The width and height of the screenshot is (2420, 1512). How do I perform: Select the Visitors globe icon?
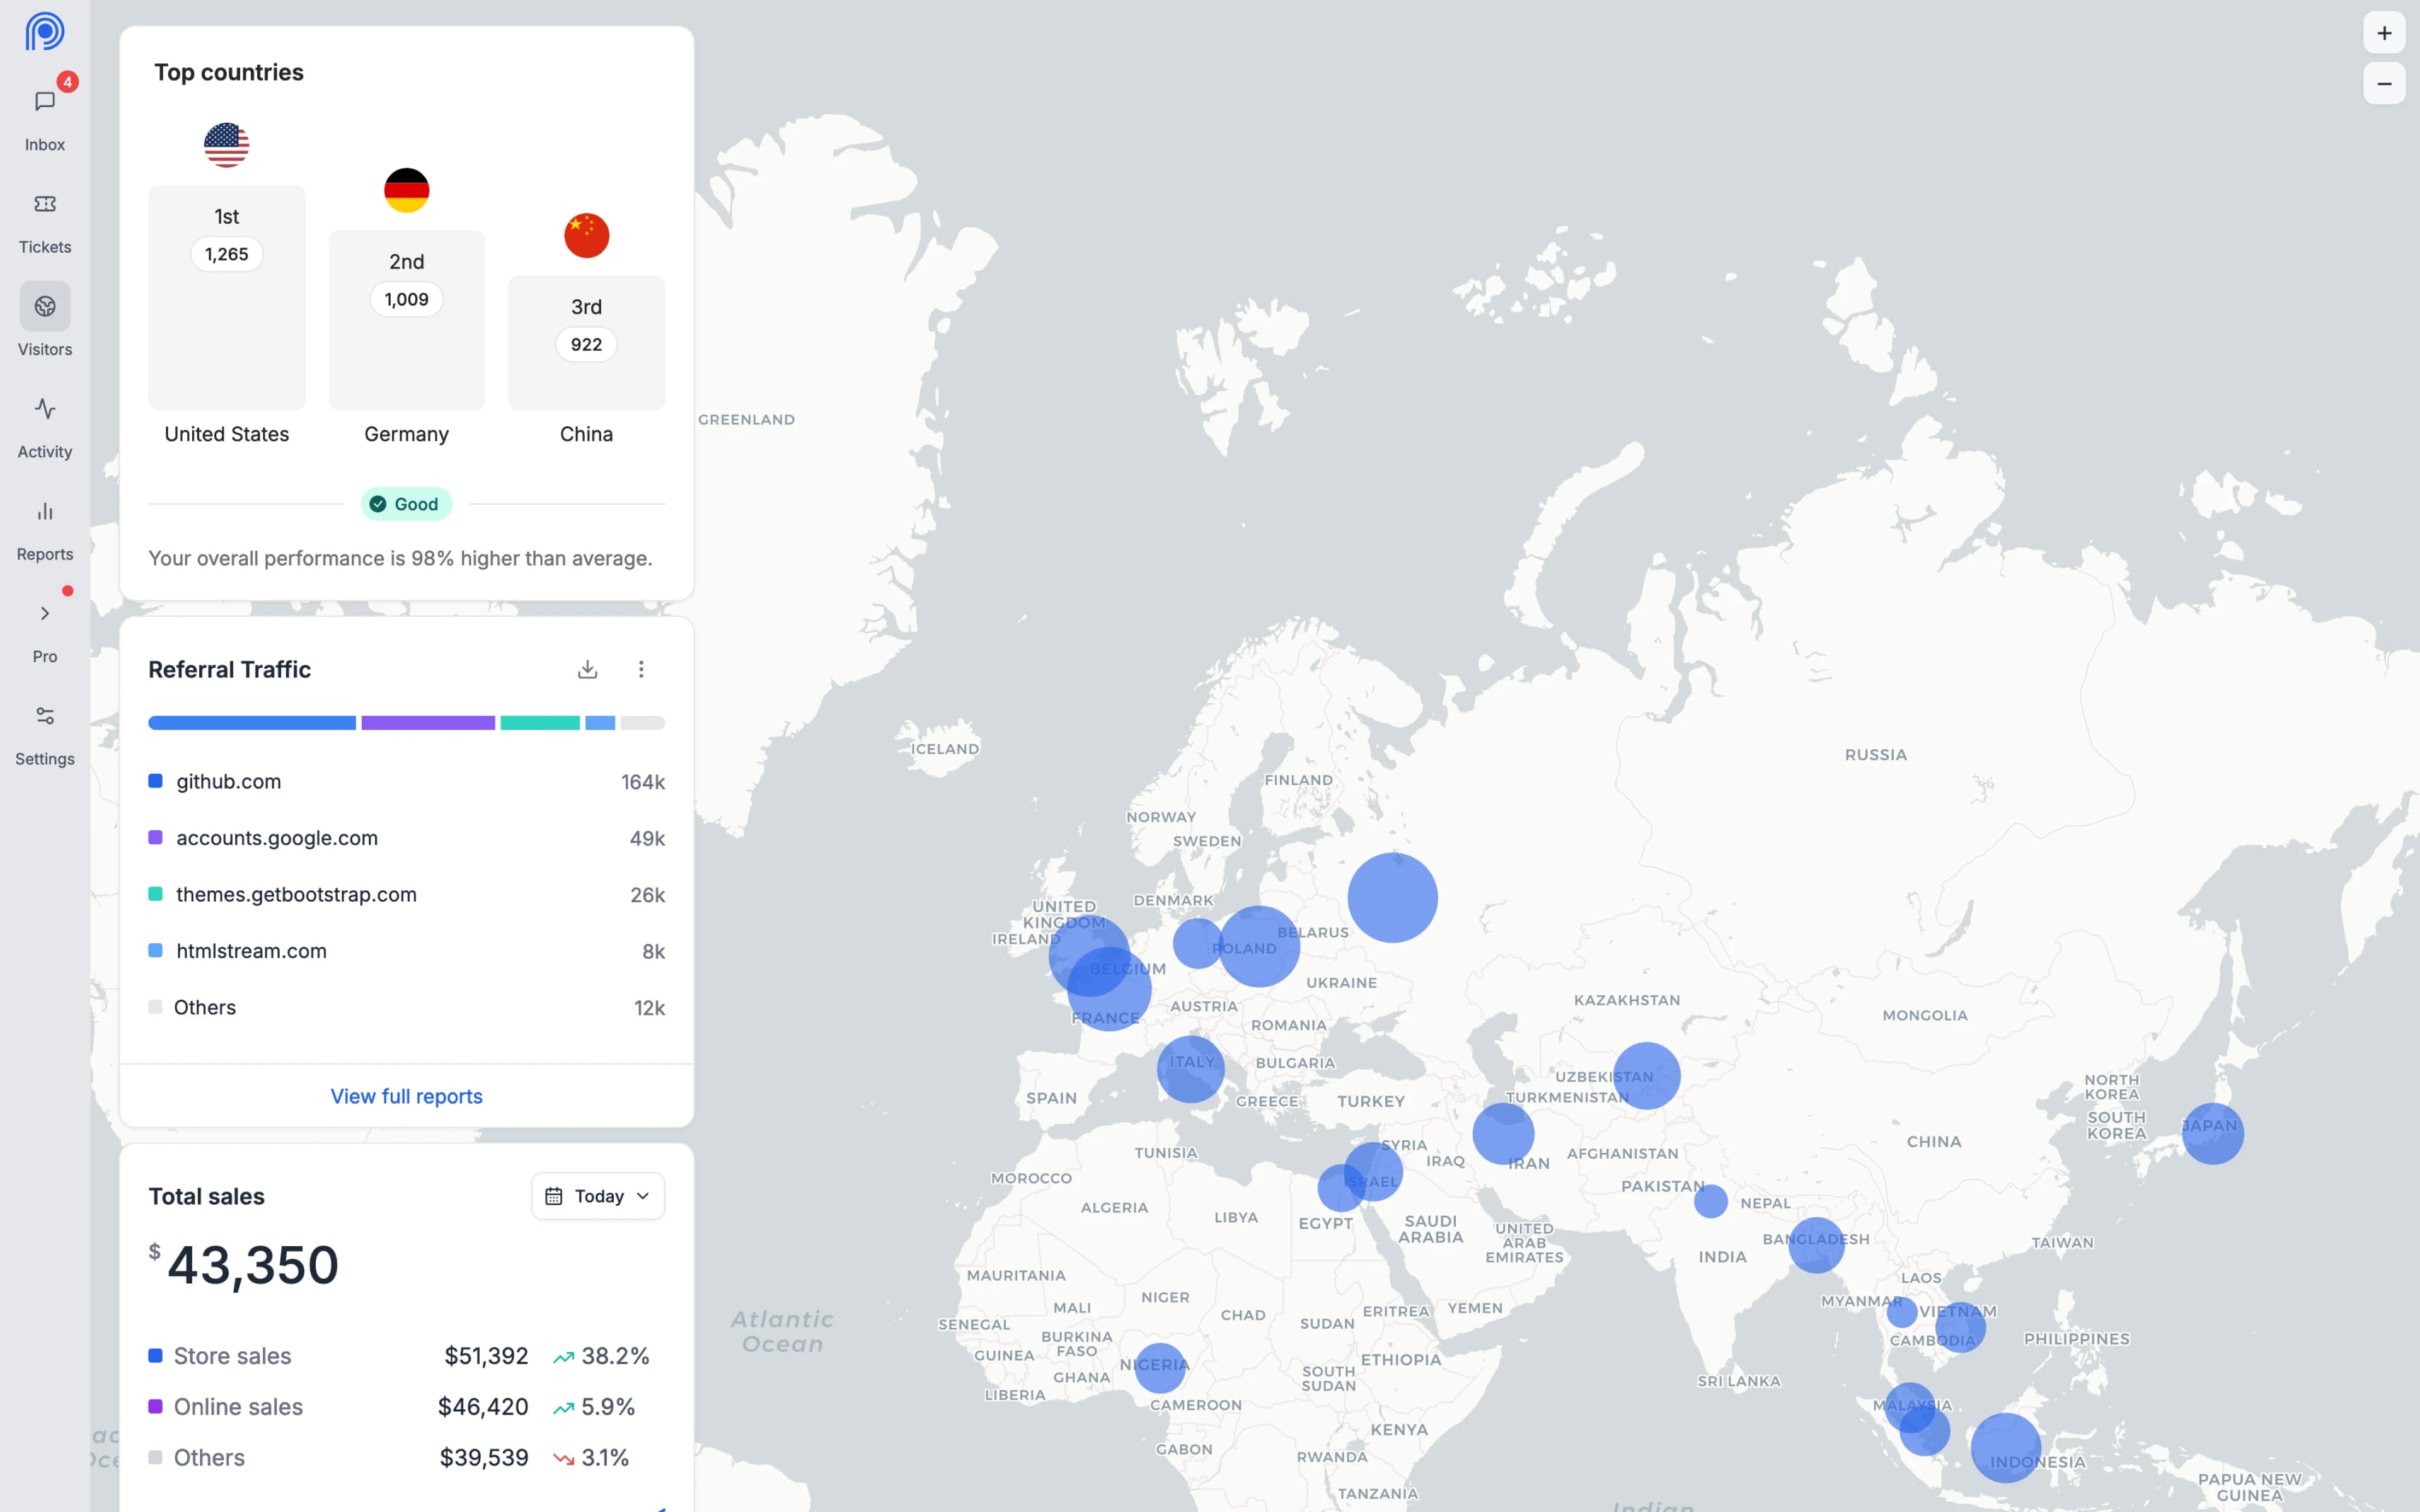pyautogui.click(x=45, y=306)
